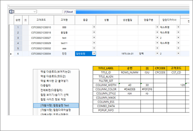Select the customer name cell 홍길동
The image size is (193, 131).
(x=64, y=32)
